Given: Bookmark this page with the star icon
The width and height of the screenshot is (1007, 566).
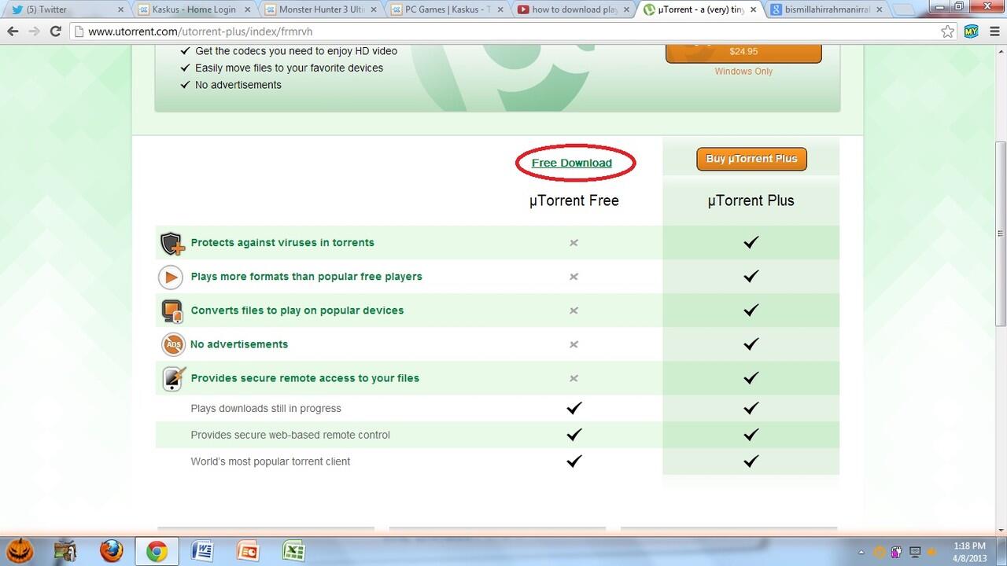Looking at the screenshot, I should (x=947, y=31).
